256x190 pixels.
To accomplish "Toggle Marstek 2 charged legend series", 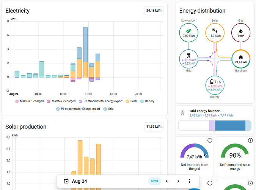I will pos(61,101).
